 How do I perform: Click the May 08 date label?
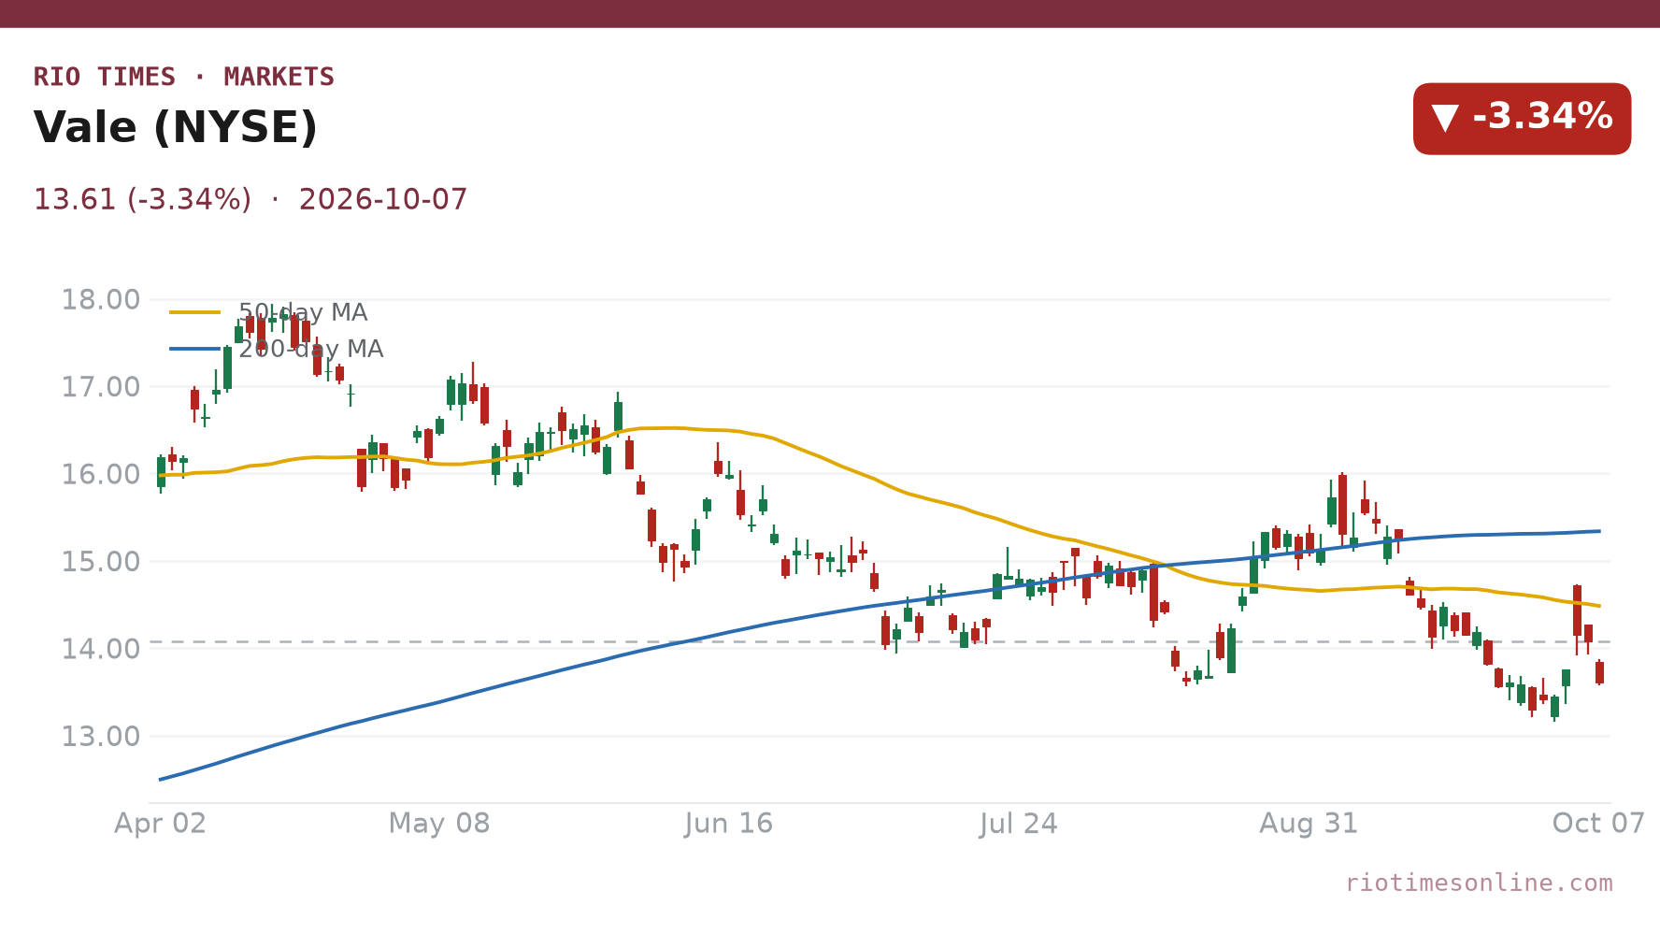[x=439, y=824]
